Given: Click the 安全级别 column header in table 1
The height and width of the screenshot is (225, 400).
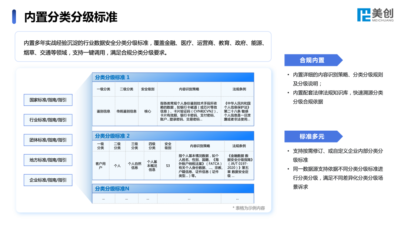Looking at the screenshot, I should [148, 89].
